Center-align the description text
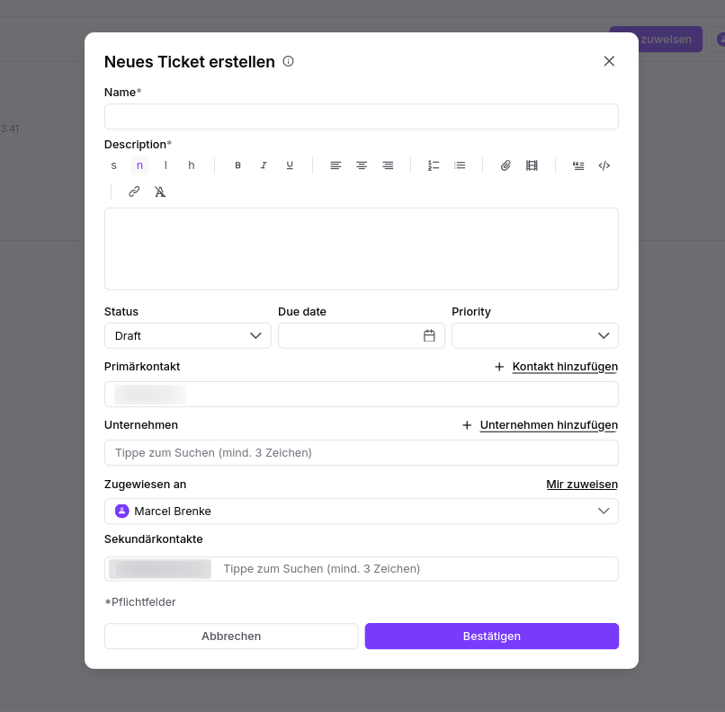Screen dimensions: 725x712 pos(362,165)
